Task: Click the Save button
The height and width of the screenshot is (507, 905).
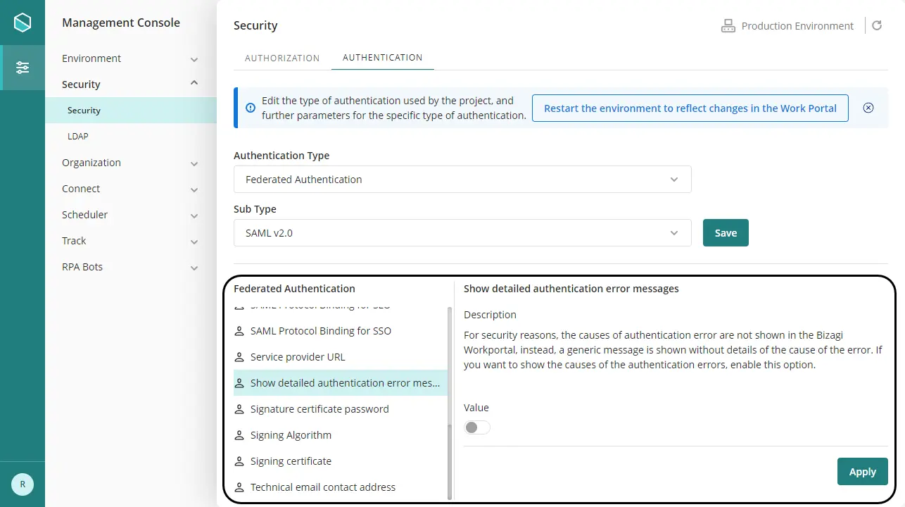Action: point(726,233)
